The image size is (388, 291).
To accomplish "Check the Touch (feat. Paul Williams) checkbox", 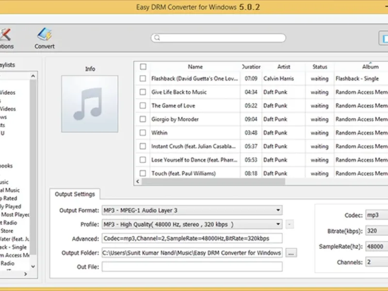I will 143,173.
